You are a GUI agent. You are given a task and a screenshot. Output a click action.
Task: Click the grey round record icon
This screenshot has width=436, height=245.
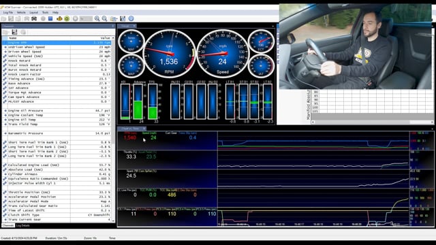click(x=43, y=18)
